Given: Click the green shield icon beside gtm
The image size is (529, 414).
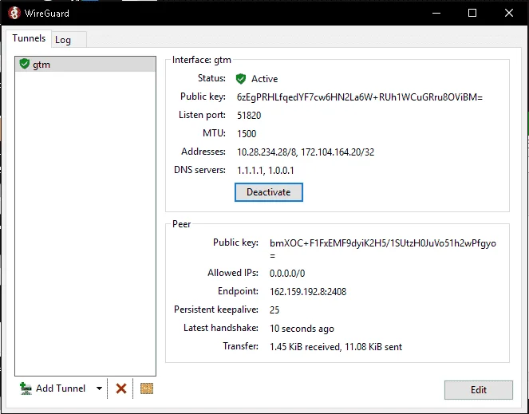Looking at the screenshot, I should pyautogui.click(x=24, y=64).
